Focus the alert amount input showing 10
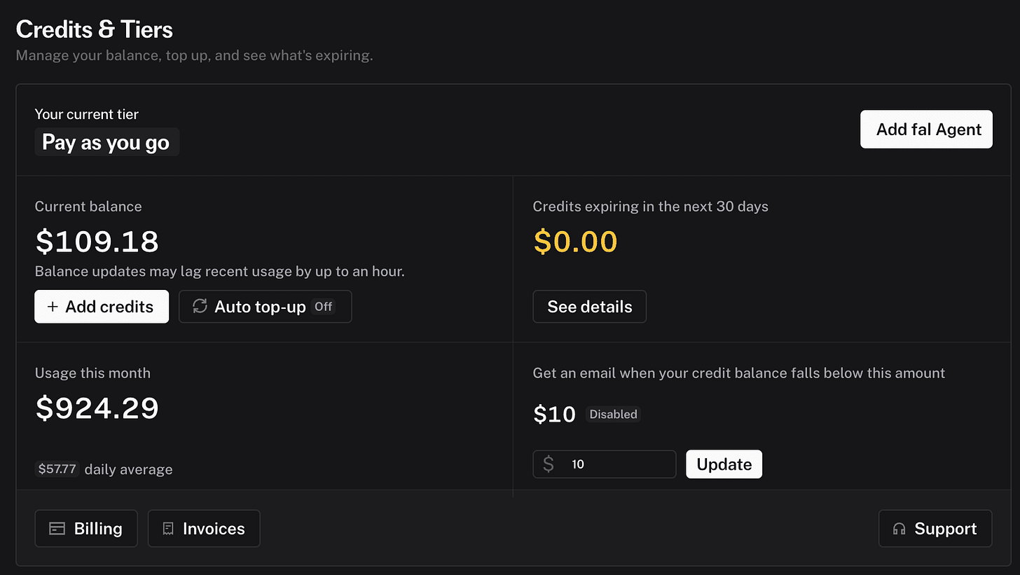Screen dimensions: 1020x575 605,464
